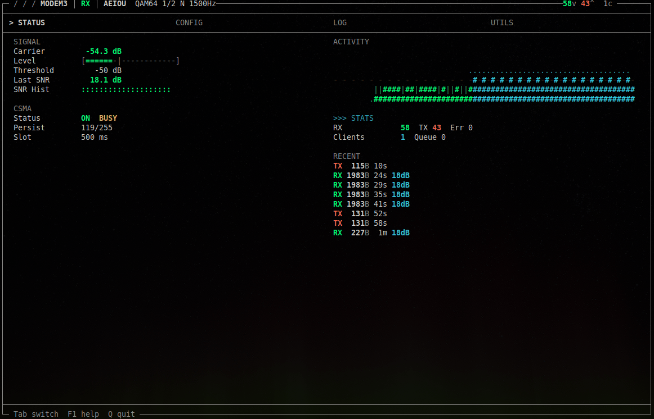Screen dimensions: 654x419
Task: Click the ACTIVITY section heading
Action: (351, 42)
